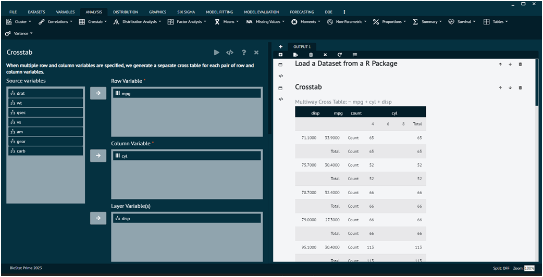Open the Factor Analysis dropdown
The height and width of the screenshot is (277, 543).
point(187,22)
